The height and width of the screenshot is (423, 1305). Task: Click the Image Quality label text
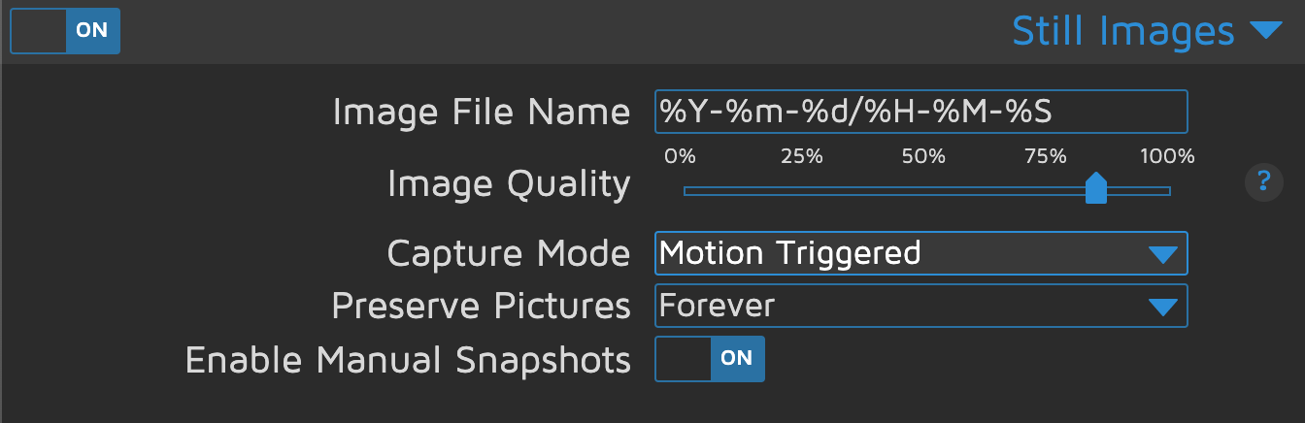[x=509, y=182]
